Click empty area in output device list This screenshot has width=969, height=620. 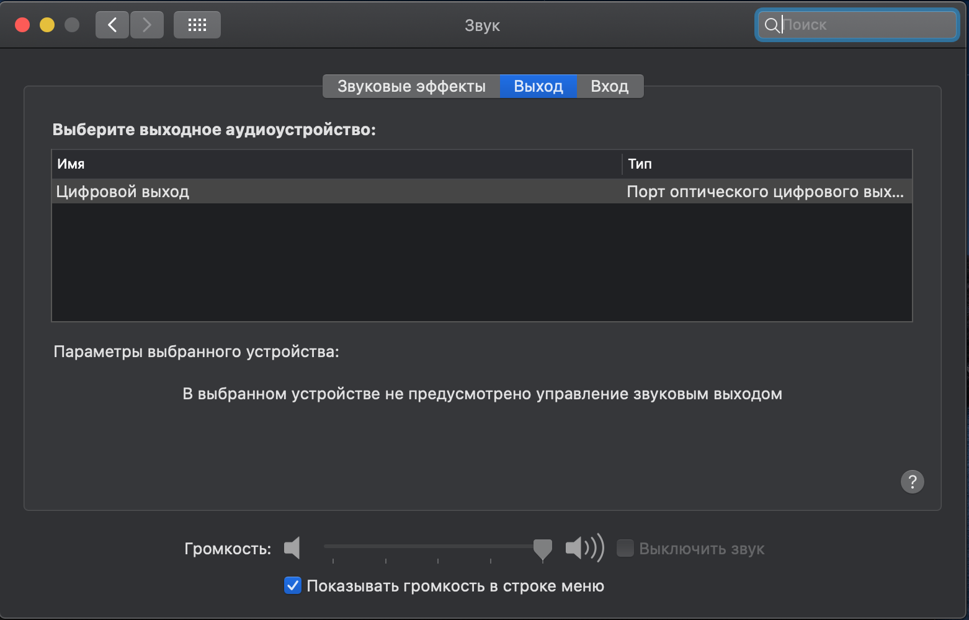tap(481, 263)
